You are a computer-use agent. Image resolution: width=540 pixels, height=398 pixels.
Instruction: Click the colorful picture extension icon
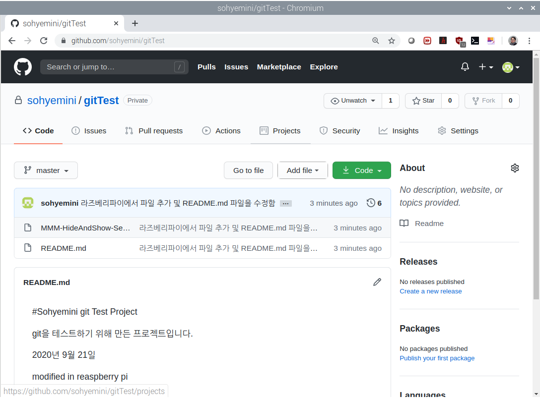tap(491, 41)
